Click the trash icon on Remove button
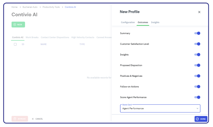The image size is (213, 127). pos(15,119)
